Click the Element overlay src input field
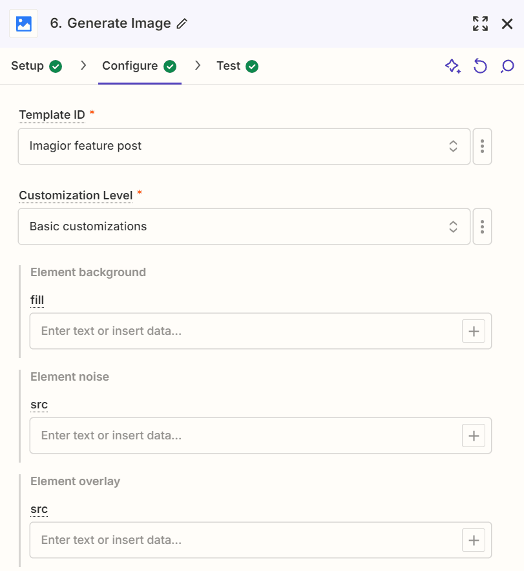The width and height of the screenshot is (524, 571). (246, 540)
